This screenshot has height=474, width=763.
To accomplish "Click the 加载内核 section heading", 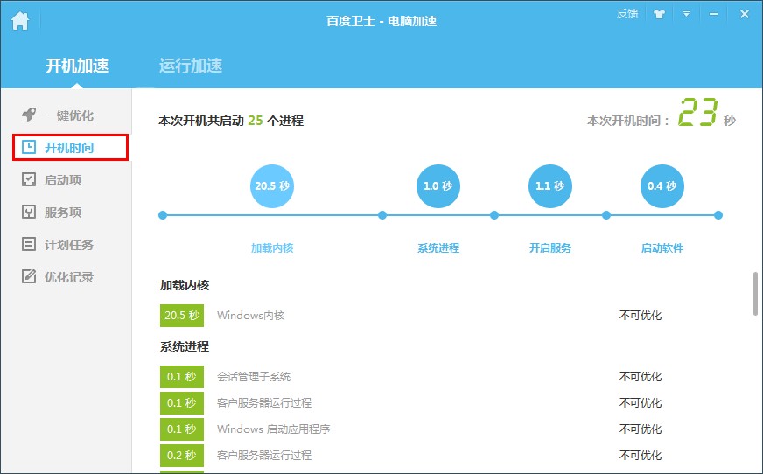I will [x=185, y=285].
